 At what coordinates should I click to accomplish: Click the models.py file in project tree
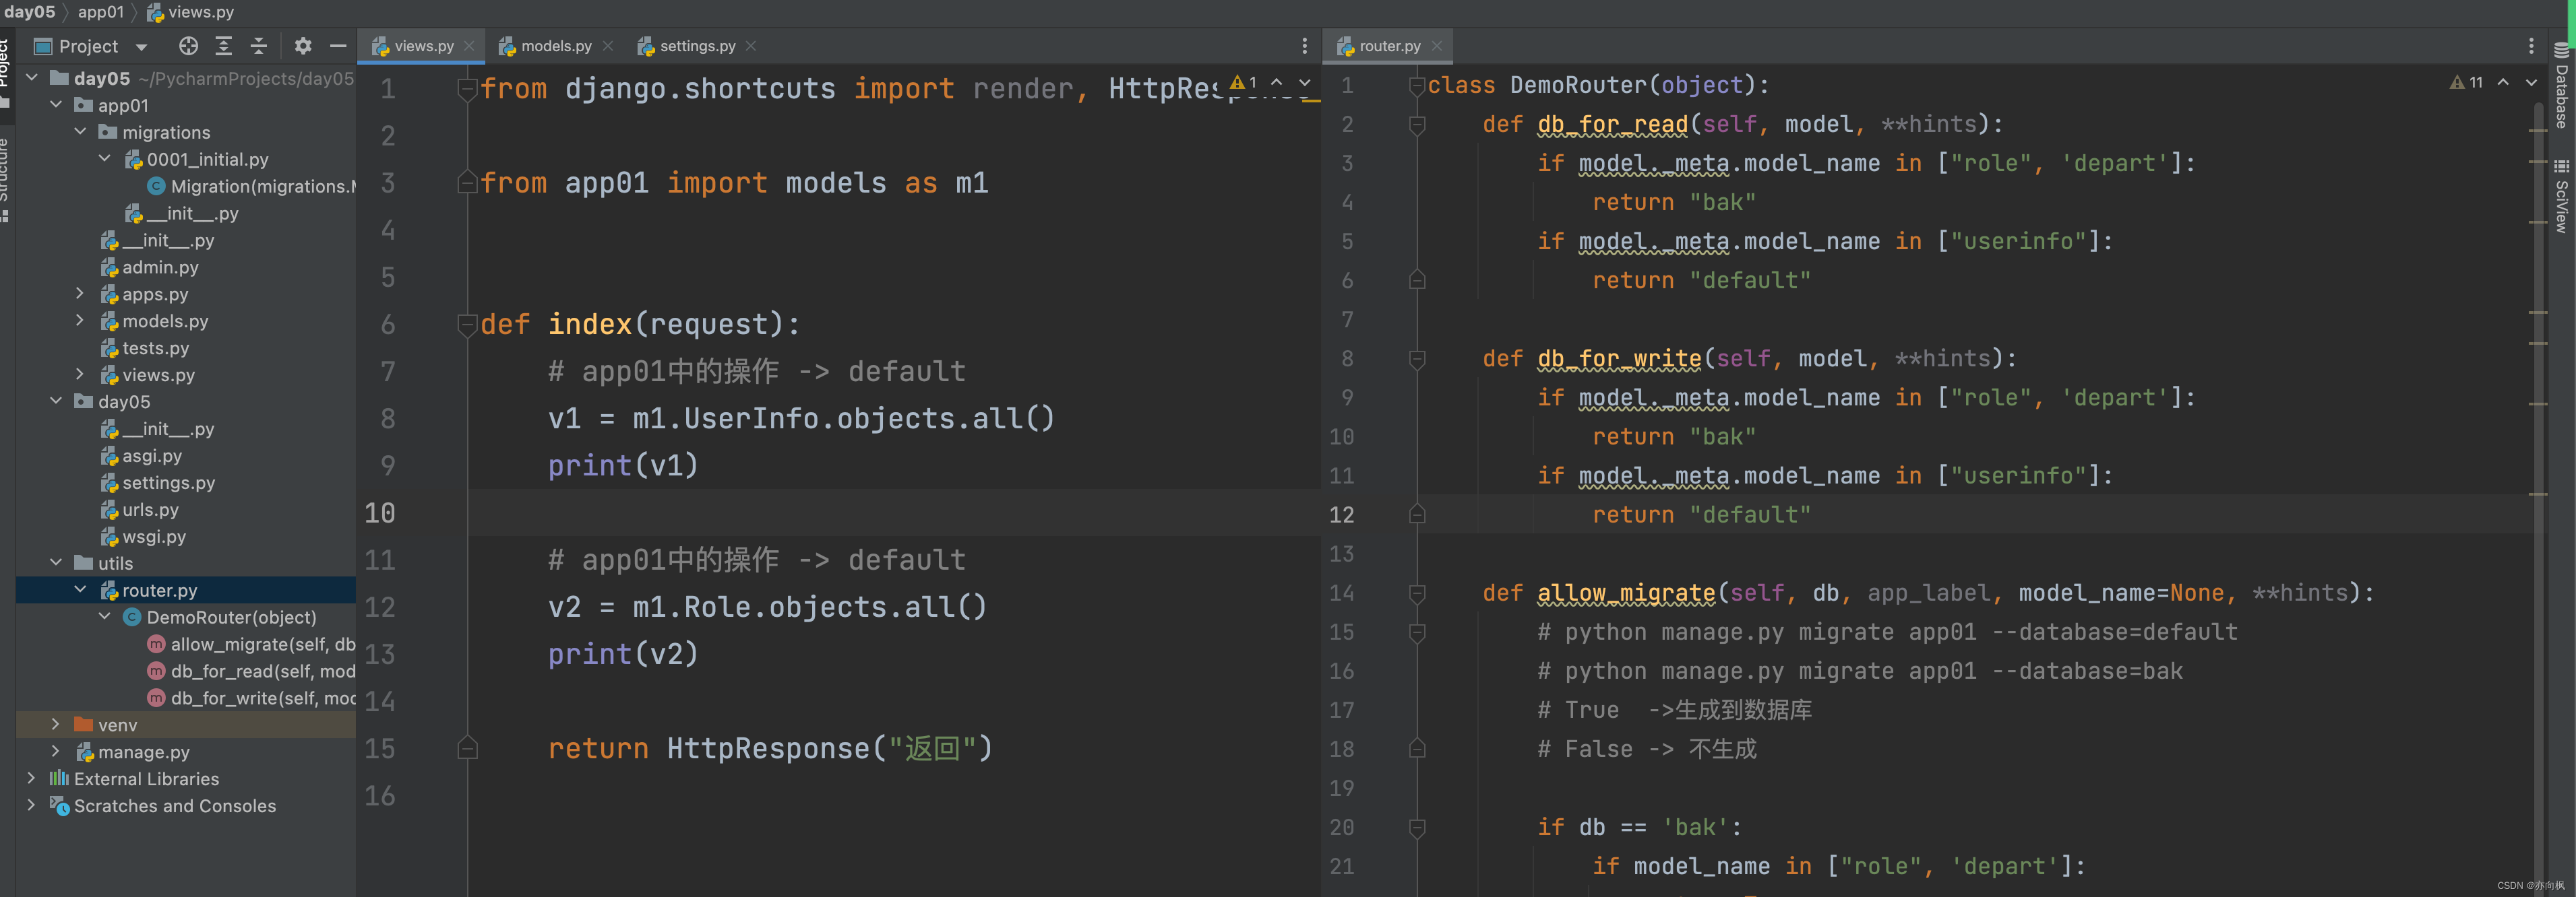point(164,322)
